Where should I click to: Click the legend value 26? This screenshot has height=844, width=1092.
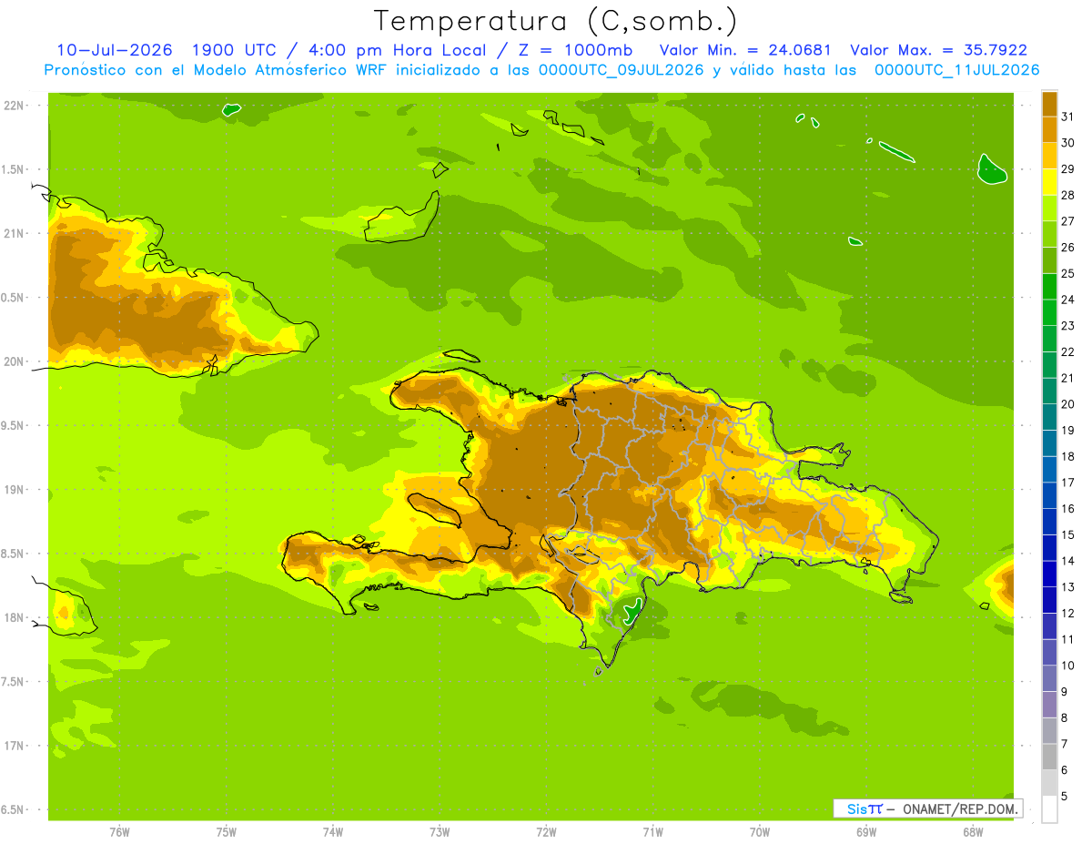coord(1067,248)
